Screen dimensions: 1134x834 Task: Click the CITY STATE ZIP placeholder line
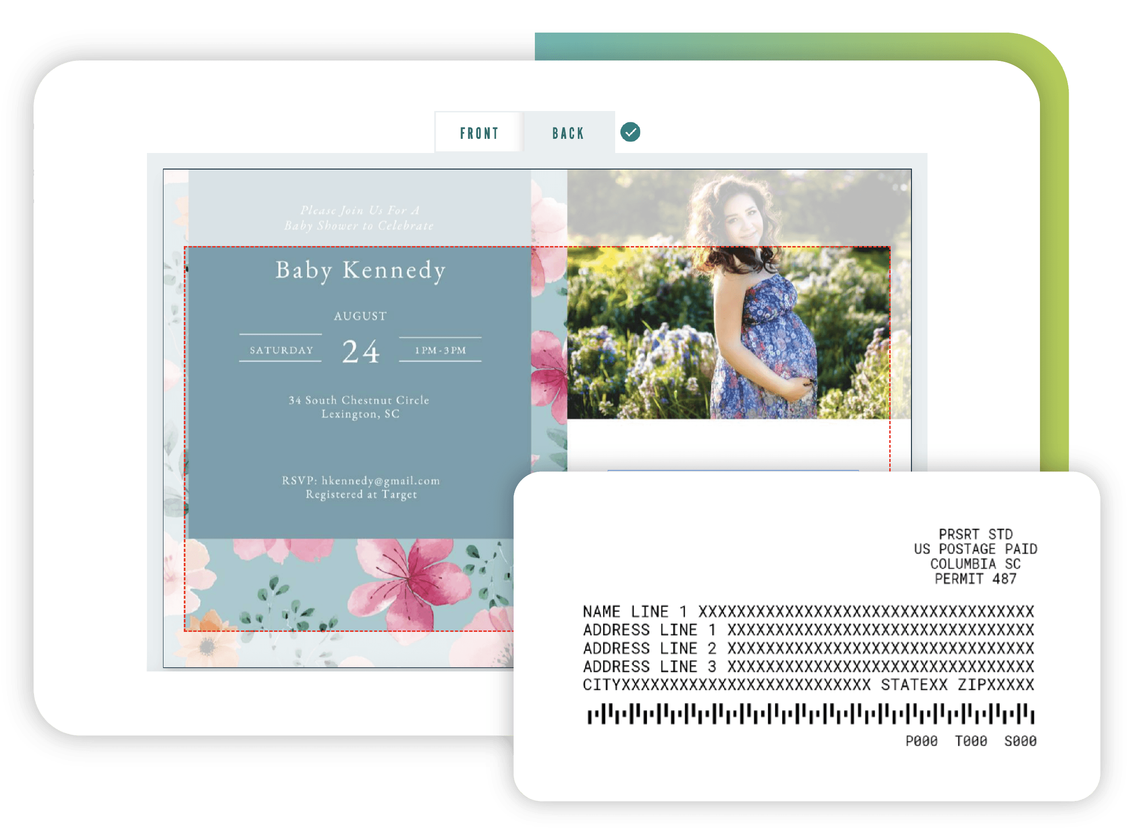(808, 685)
